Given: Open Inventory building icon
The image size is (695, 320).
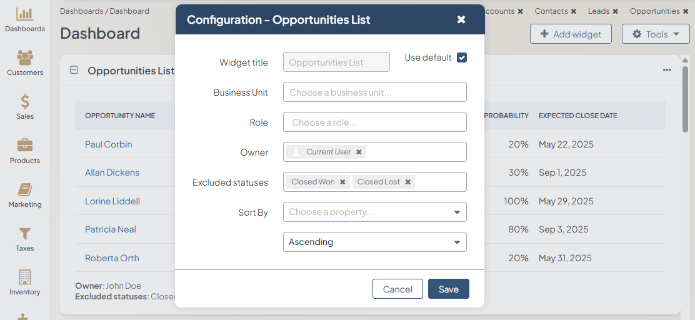Looking at the screenshot, I should 25,277.
